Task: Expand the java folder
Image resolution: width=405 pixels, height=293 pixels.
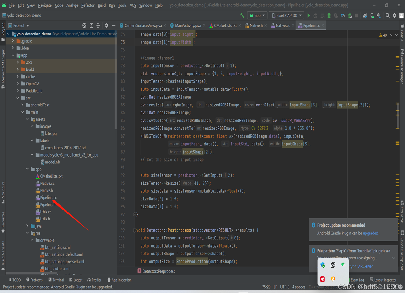Action: tap(27, 226)
